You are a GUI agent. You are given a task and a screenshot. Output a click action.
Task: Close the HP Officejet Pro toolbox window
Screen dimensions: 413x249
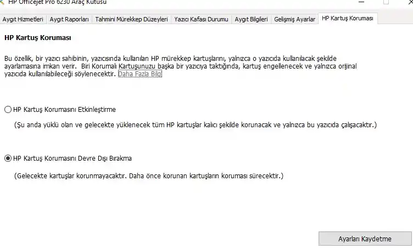click(410, 2)
